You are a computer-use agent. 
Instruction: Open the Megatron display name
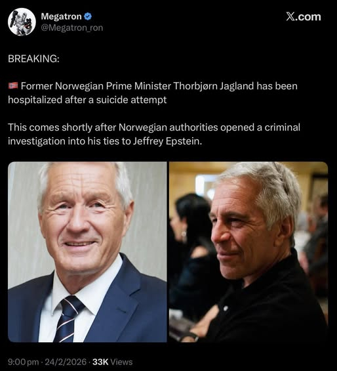tap(61, 16)
